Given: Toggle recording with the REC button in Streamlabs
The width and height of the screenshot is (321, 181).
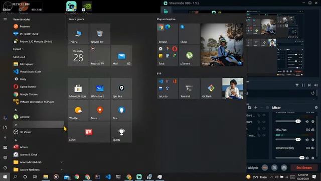Looking at the screenshot, I should pos(265,167).
